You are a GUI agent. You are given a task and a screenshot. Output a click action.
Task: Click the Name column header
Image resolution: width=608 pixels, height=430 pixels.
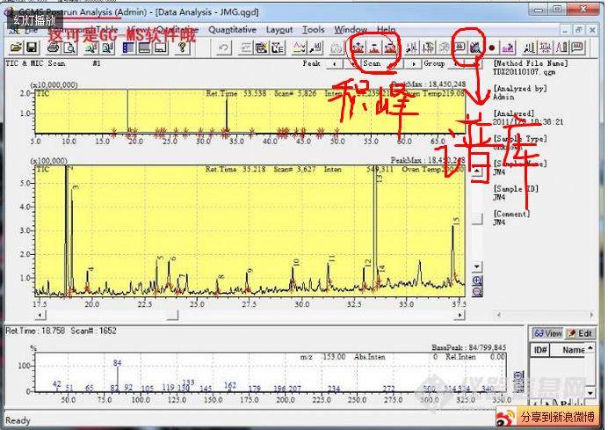568,351
